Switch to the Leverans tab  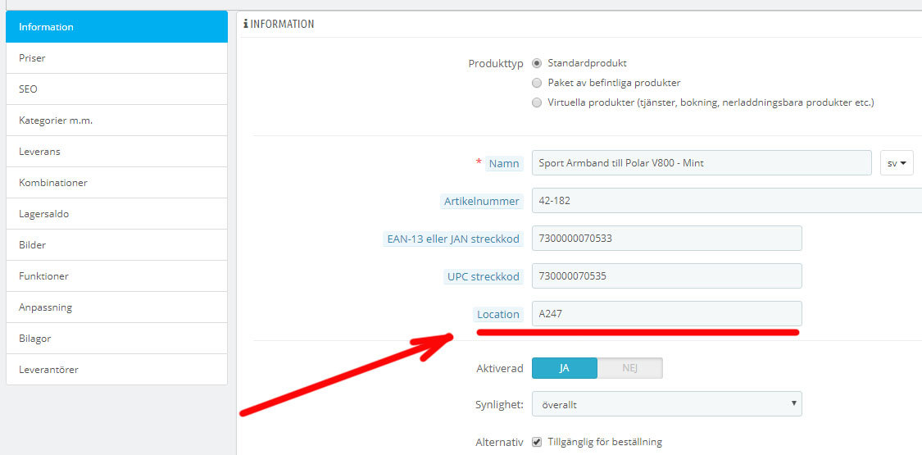(x=116, y=152)
